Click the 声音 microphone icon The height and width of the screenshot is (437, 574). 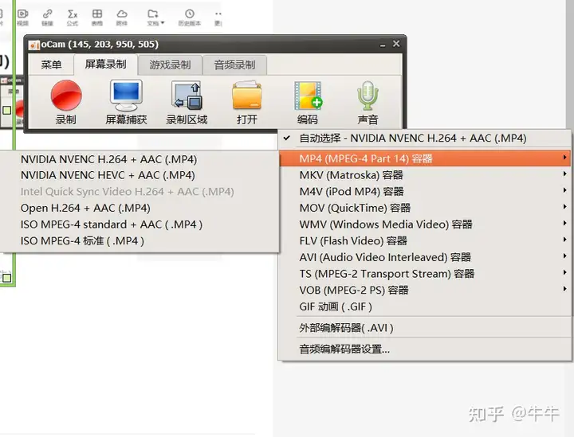(x=368, y=96)
